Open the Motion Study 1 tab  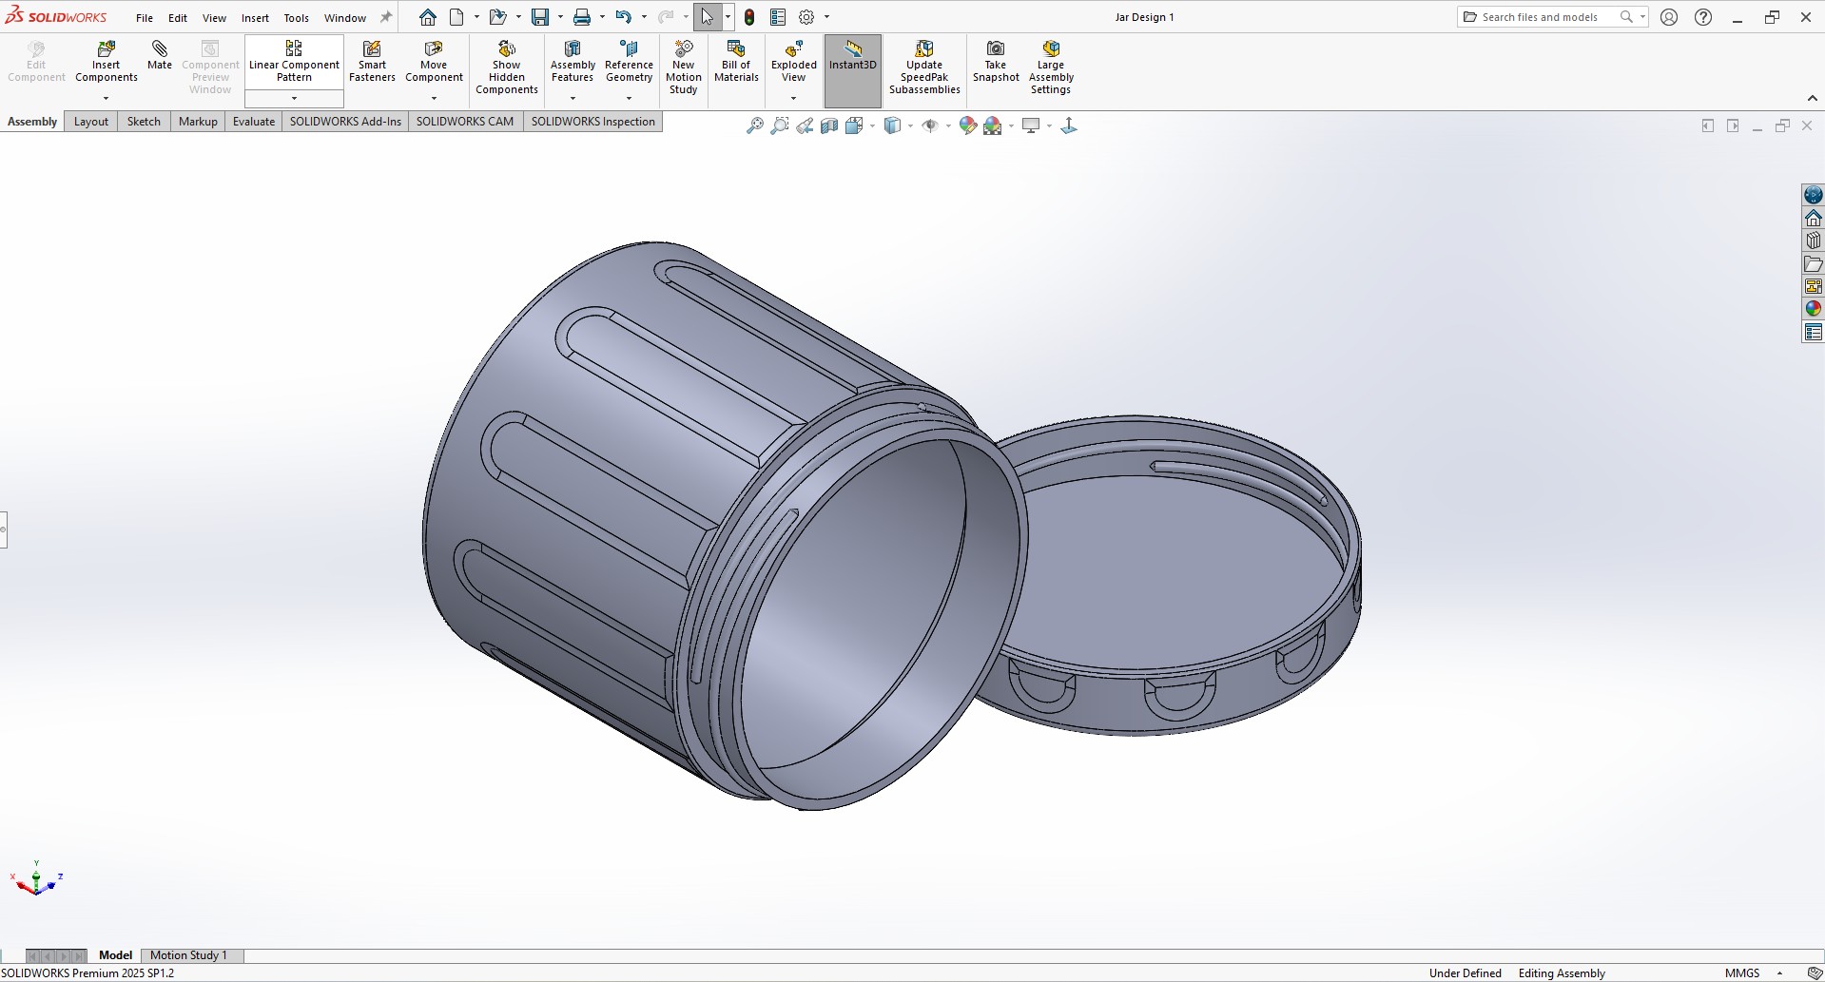tap(188, 955)
